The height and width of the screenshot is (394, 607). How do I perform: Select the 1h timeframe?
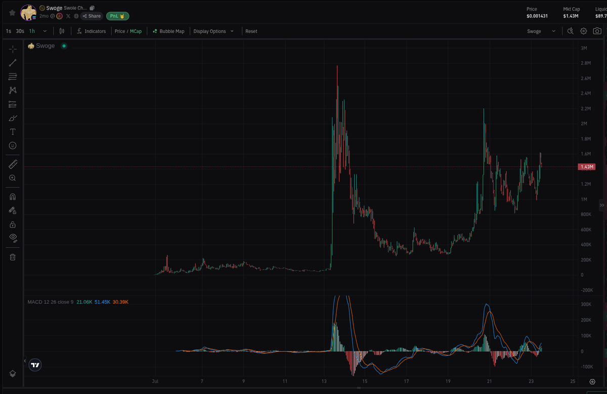(x=32, y=31)
